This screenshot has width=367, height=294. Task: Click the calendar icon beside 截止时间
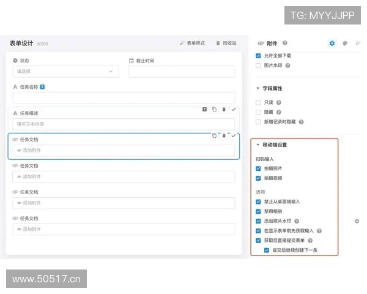[132, 61]
